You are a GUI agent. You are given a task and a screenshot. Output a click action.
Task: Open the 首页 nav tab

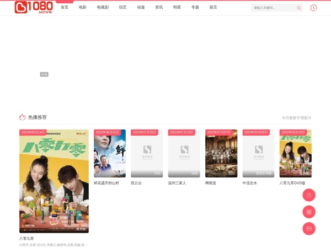(x=65, y=8)
